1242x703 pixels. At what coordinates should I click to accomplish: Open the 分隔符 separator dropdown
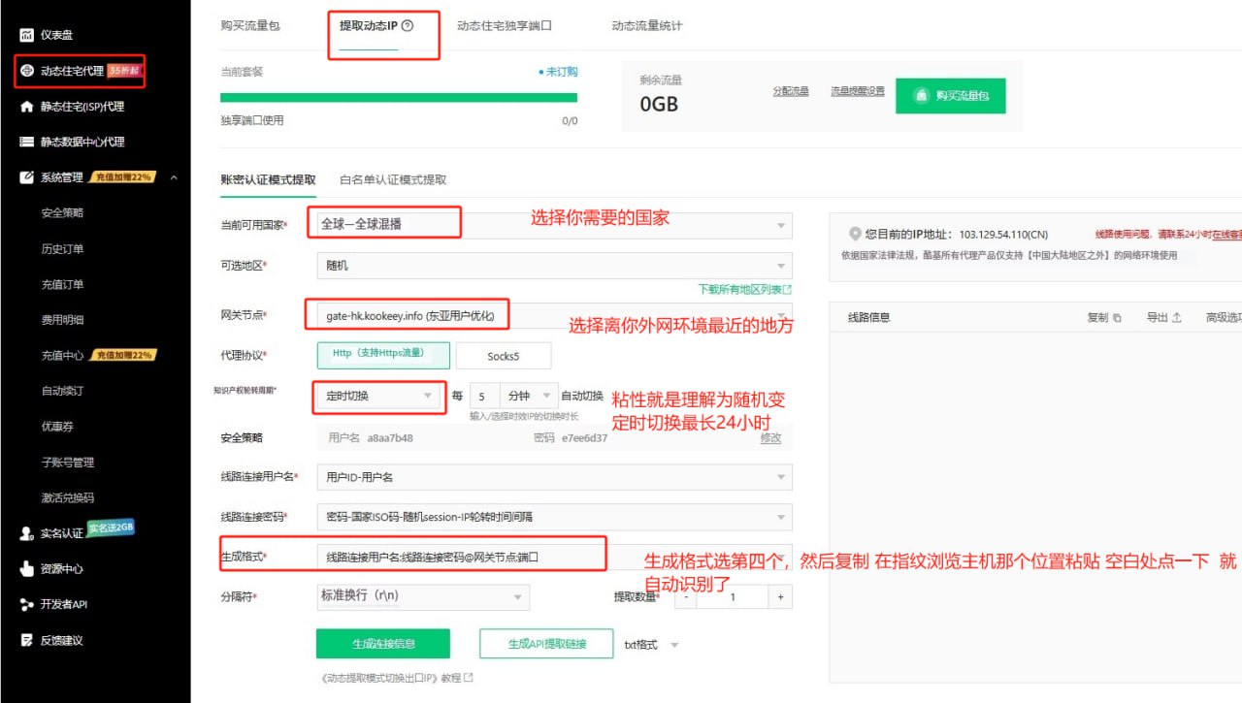pos(422,597)
